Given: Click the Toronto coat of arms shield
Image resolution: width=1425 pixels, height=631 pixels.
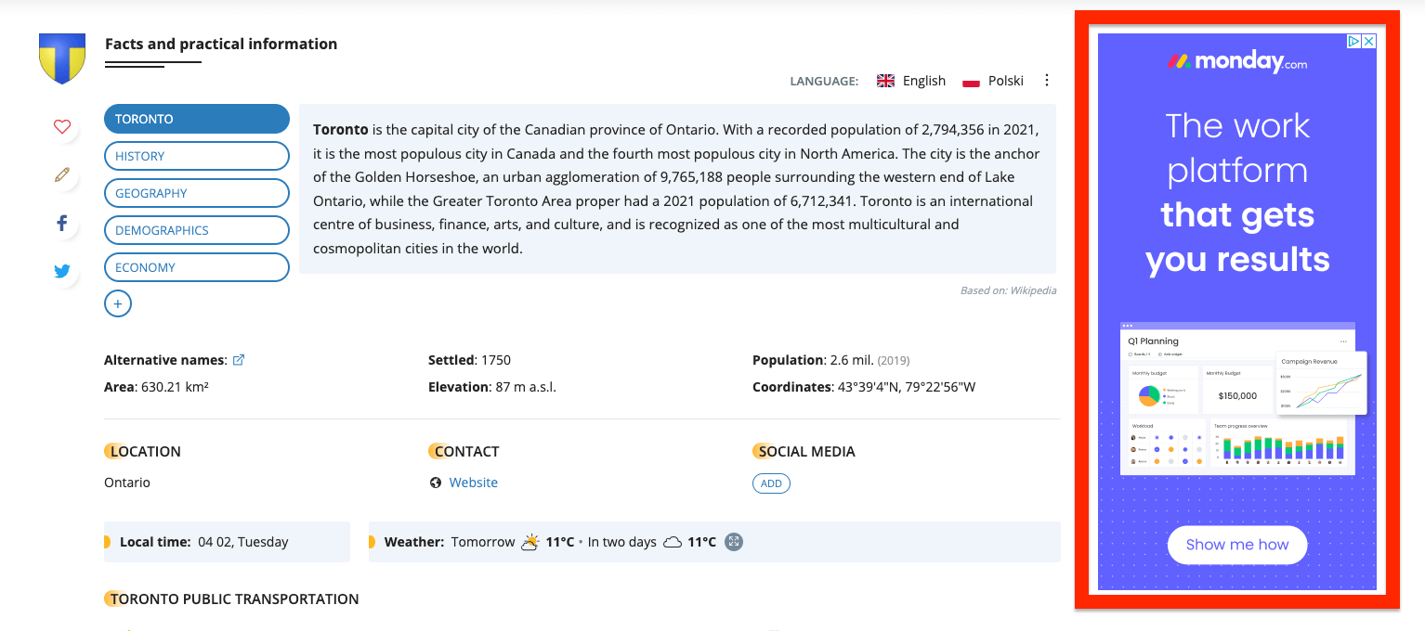Looking at the screenshot, I should (x=62, y=58).
